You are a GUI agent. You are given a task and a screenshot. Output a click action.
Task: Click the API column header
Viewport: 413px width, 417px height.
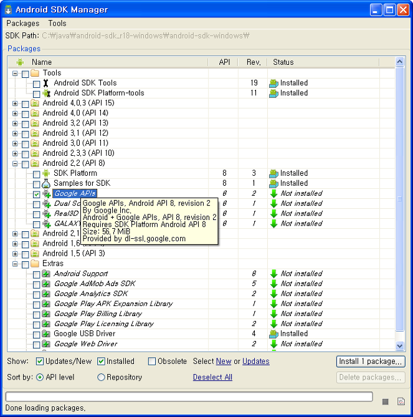(224, 62)
